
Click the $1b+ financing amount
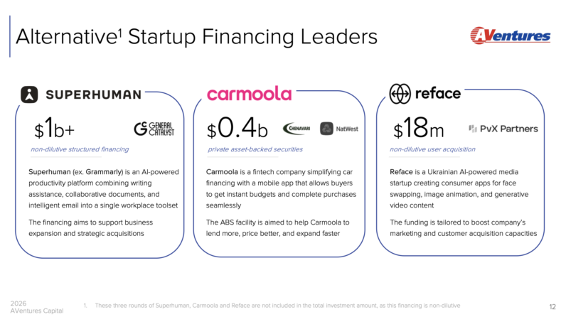coord(55,130)
